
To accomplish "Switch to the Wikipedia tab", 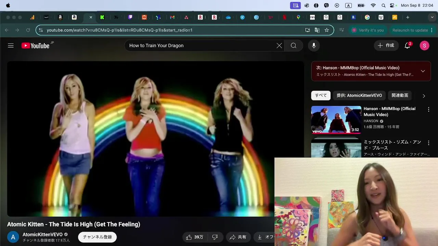I will coord(381,17).
